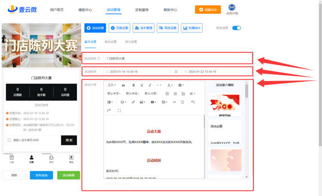Open the background highlight color dropdown

point(181,85)
